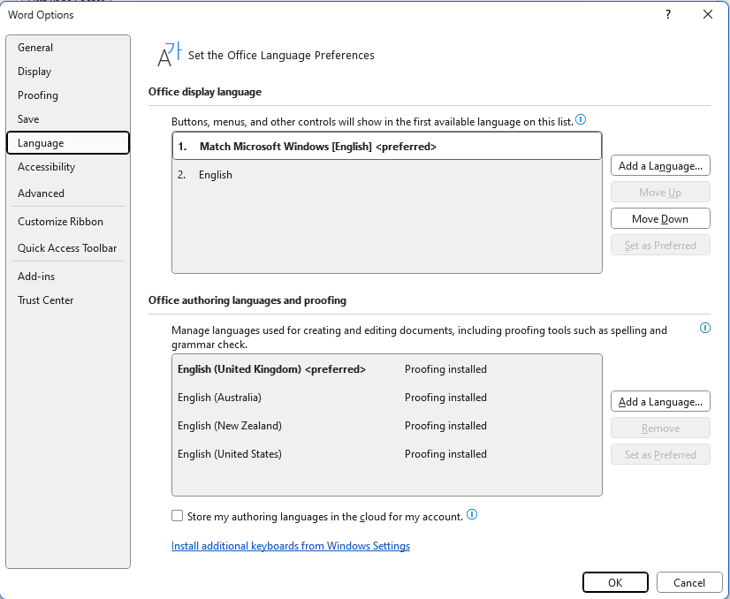Click the Move Up button

tap(660, 193)
